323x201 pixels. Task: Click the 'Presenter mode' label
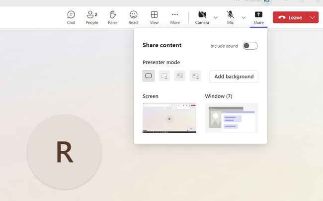[x=161, y=62]
